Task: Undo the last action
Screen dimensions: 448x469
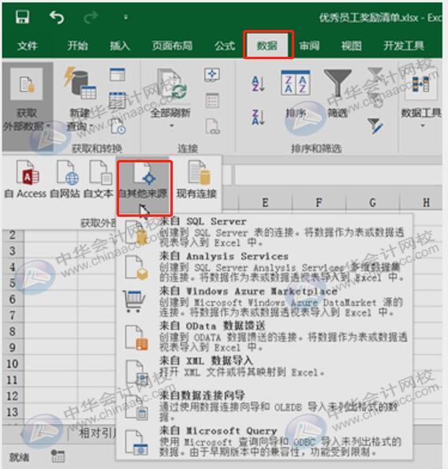Action: pos(57,17)
